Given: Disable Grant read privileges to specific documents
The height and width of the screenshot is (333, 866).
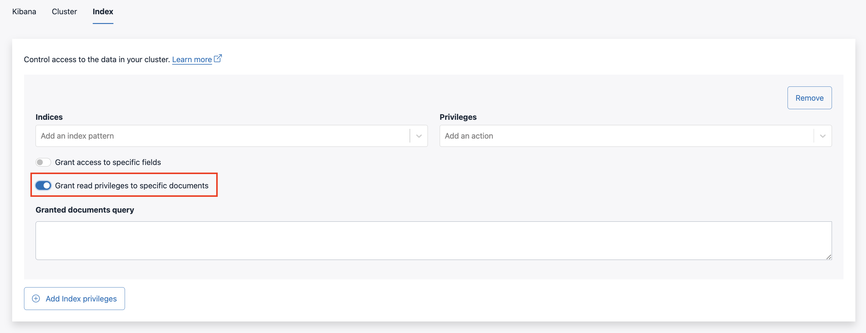Looking at the screenshot, I should click(x=43, y=185).
